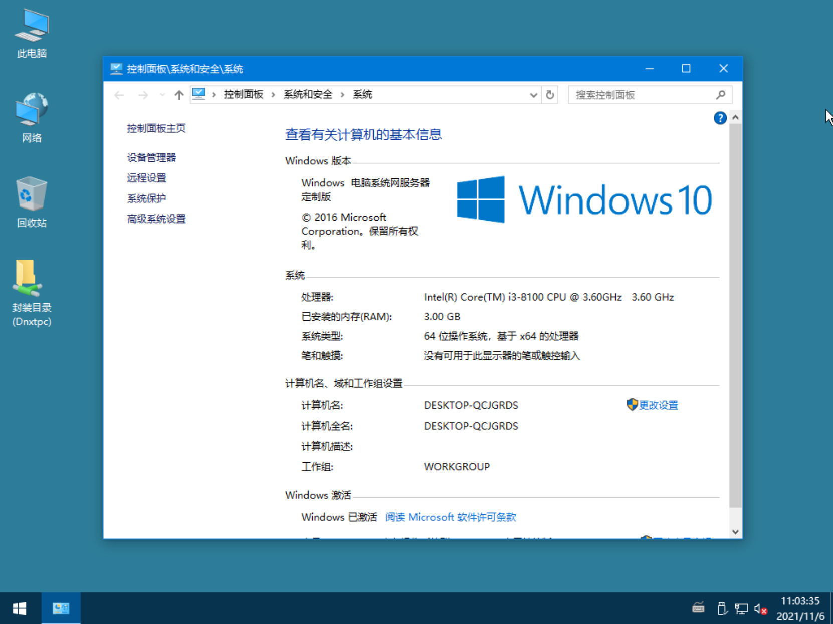Select the 回收站 recycle bin icon
Image resolution: width=833 pixels, height=624 pixels.
click(32, 202)
